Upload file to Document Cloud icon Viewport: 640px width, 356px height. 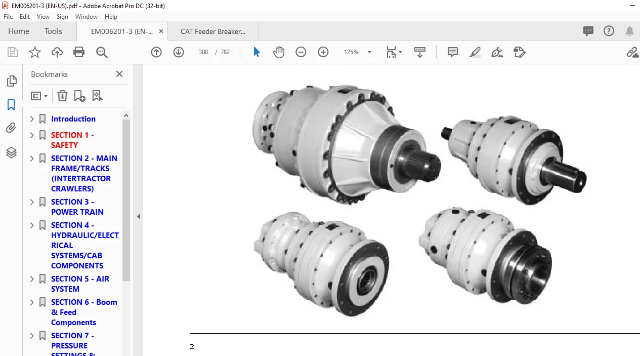pyautogui.click(x=57, y=52)
